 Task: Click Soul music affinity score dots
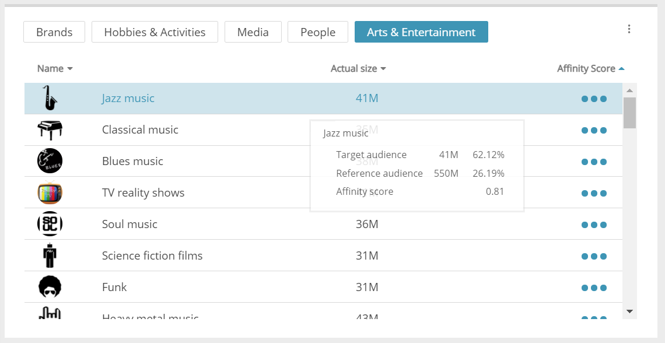tap(594, 225)
